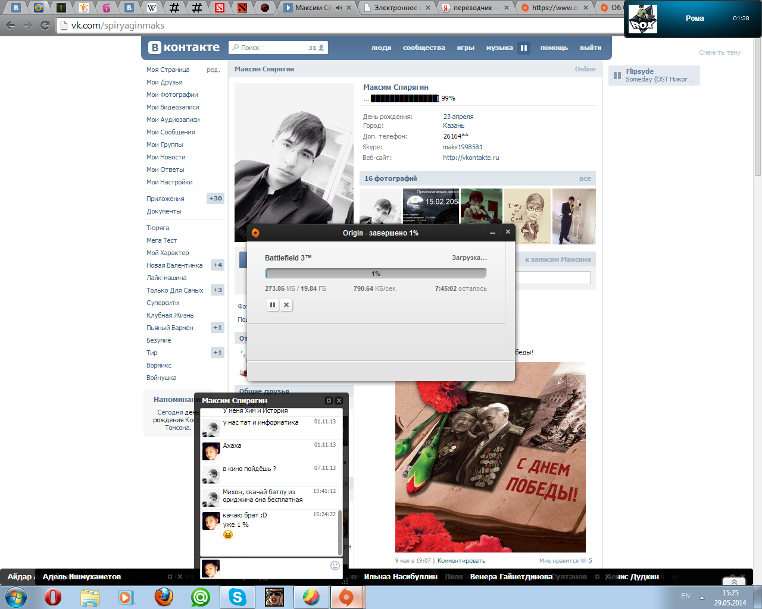Open the Windows Start menu
Image resolution: width=762 pixels, height=609 pixels.
click(x=16, y=597)
